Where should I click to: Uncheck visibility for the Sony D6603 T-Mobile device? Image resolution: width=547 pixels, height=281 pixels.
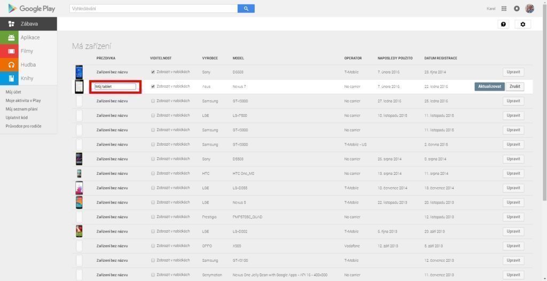point(153,72)
